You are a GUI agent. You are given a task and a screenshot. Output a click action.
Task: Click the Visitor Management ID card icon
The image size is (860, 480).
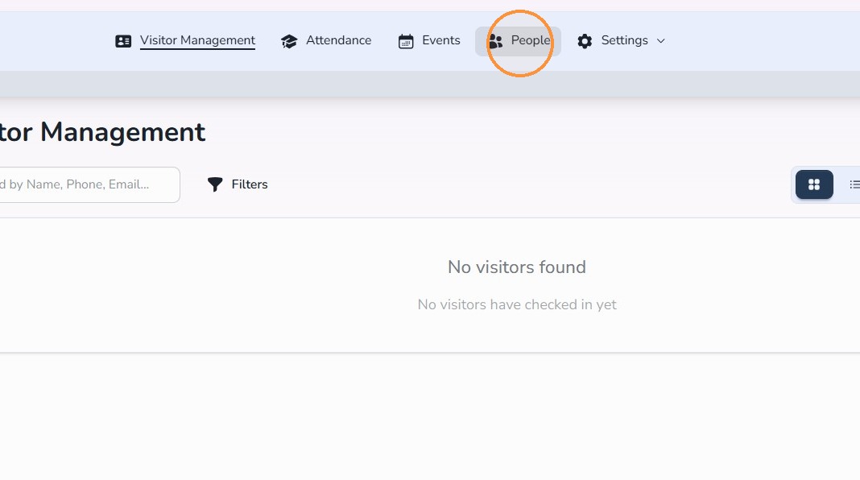pyautogui.click(x=123, y=41)
